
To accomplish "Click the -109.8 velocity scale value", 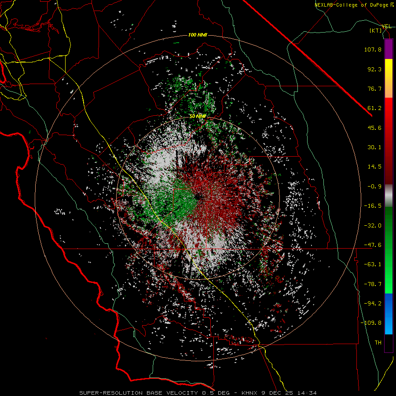I will coord(371,323).
